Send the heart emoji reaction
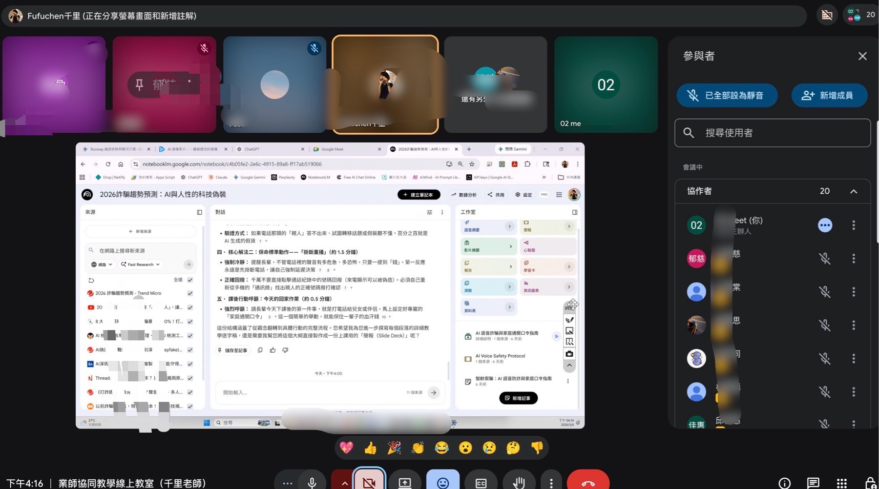This screenshot has width=879, height=489. 346,448
